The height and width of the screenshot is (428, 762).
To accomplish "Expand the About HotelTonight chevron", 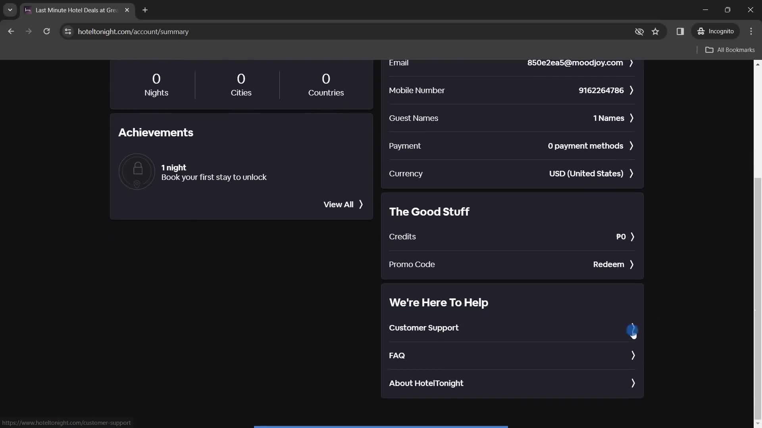I will (633, 383).
